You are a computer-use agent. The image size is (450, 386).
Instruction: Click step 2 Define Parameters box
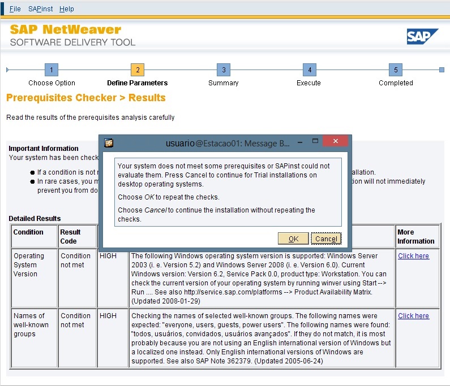(138, 70)
